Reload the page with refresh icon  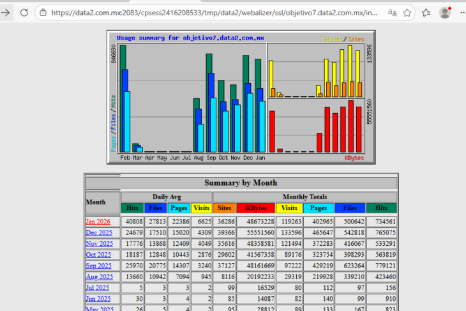(x=24, y=12)
